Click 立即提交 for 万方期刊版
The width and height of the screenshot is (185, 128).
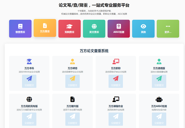(x=73, y=119)
